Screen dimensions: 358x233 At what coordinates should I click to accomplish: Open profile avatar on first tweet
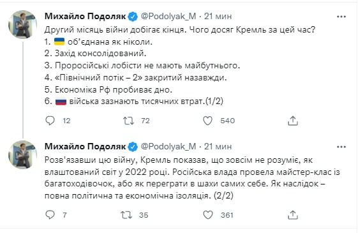(x=22, y=24)
